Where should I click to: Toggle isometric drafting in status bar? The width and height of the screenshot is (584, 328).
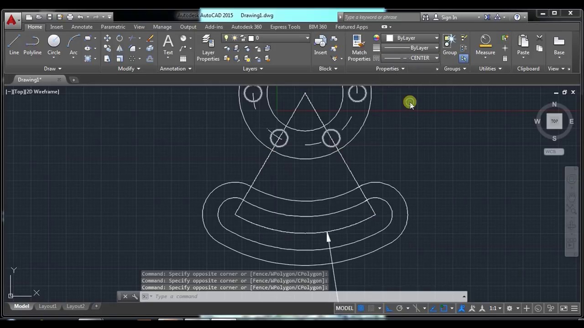[417, 308]
